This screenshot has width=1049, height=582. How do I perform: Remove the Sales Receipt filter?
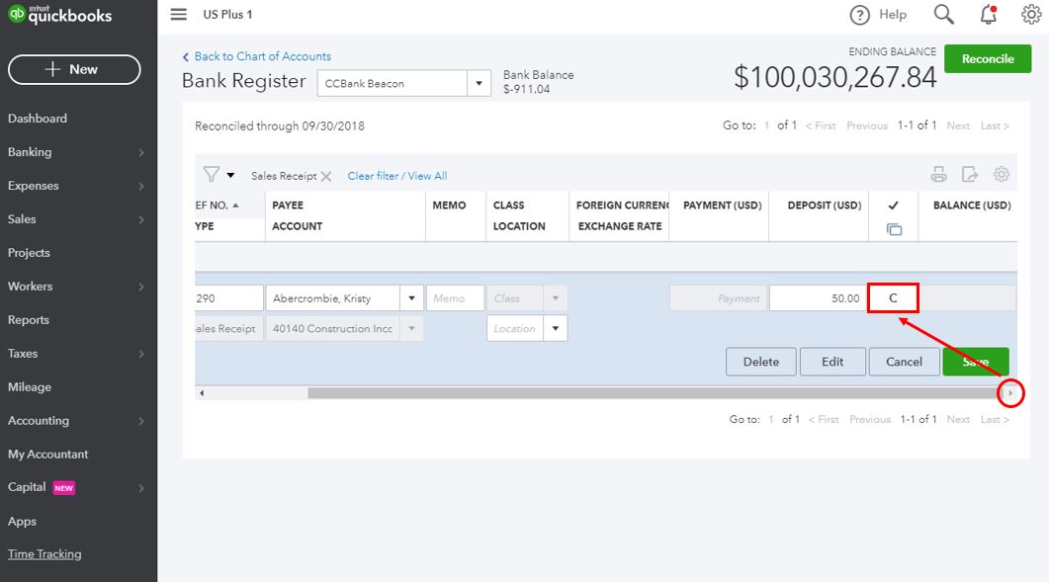(326, 177)
